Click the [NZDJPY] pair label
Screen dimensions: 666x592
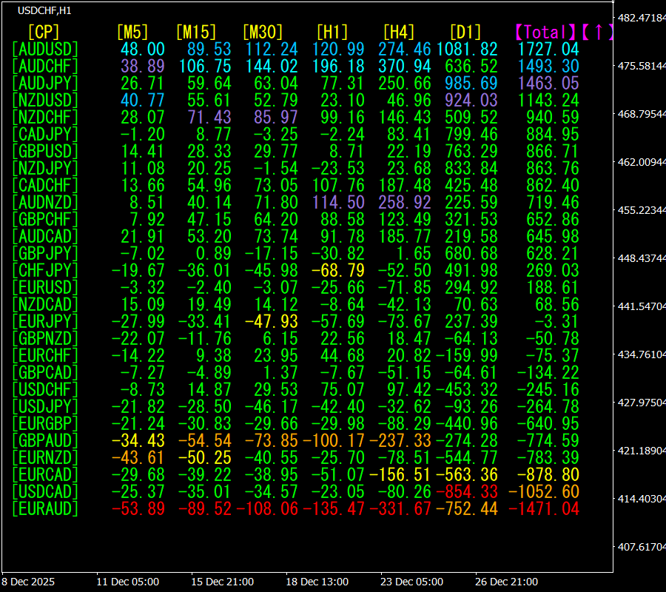[x=45, y=168]
